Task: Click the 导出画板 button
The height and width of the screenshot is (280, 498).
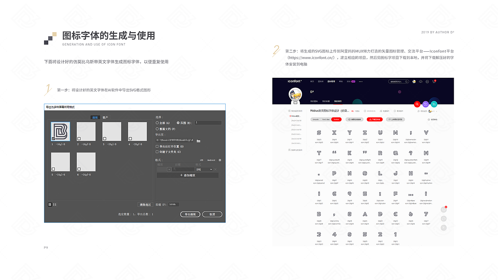Action: 190,214
